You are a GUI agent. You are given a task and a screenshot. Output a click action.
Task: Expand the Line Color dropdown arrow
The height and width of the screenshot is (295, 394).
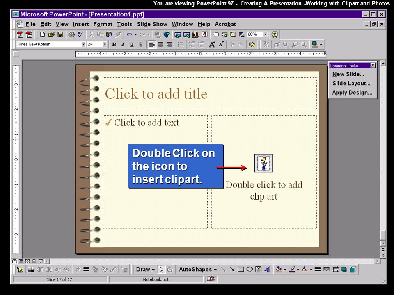(298, 270)
